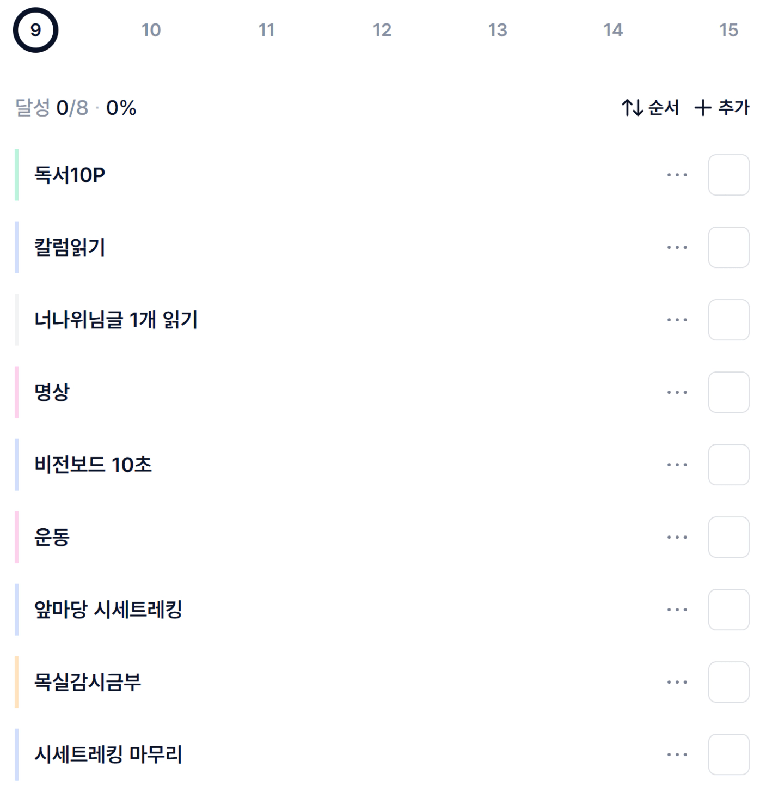This screenshot has width=760, height=798.
Task: Select day 15 in the date strip
Action: pos(728,30)
